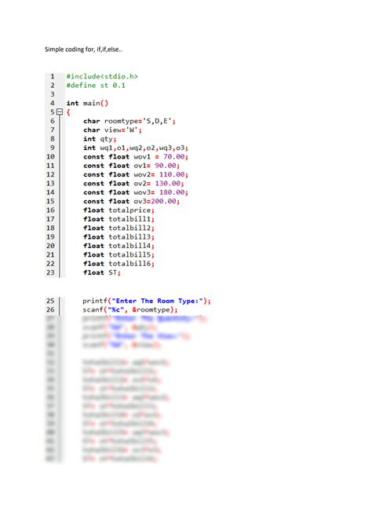Click line number 10 in the gutter
Screen dimensions: 372x526
coord(50,157)
